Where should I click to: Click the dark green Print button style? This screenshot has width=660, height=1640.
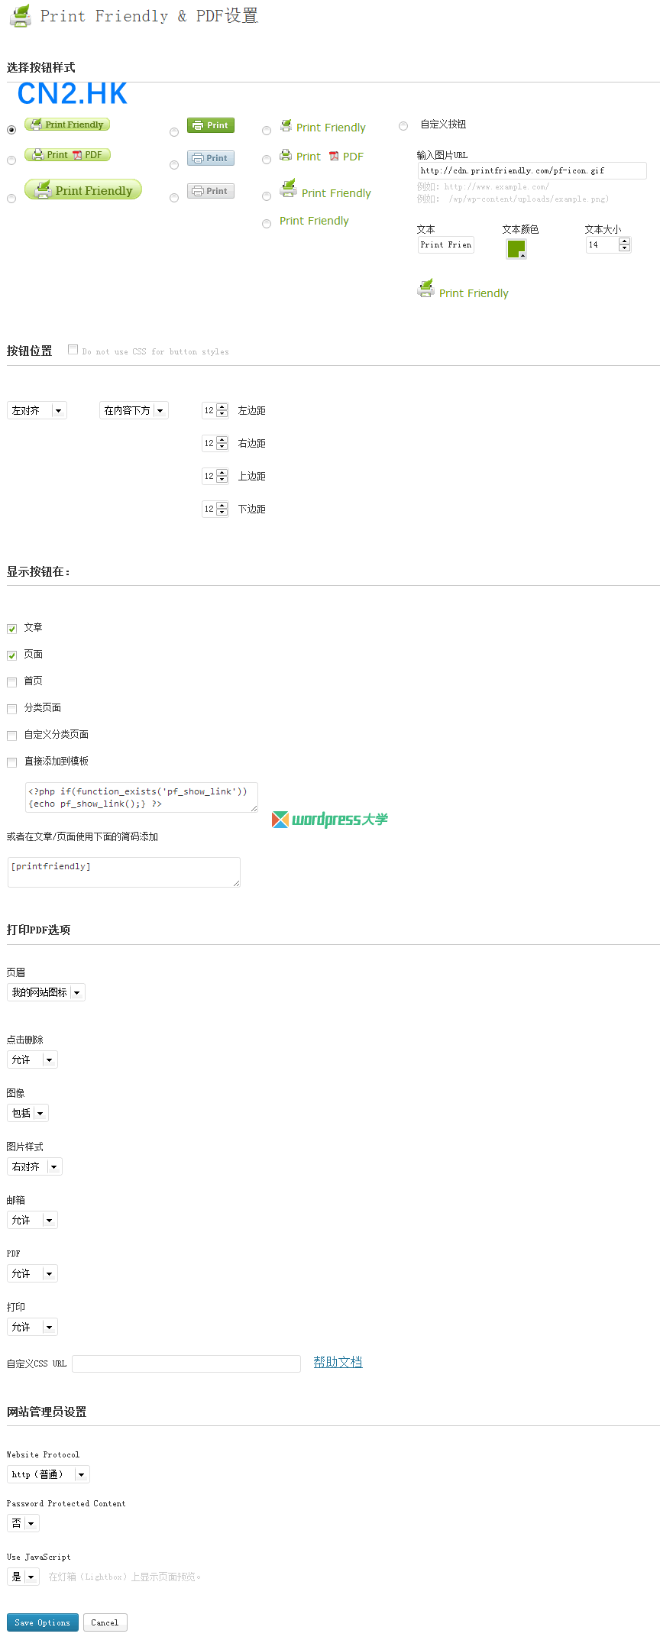(x=211, y=125)
